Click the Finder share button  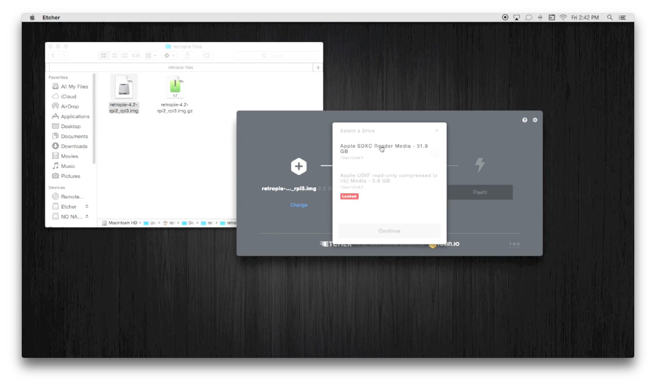point(188,55)
